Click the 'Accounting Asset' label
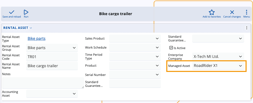 pos(10,94)
